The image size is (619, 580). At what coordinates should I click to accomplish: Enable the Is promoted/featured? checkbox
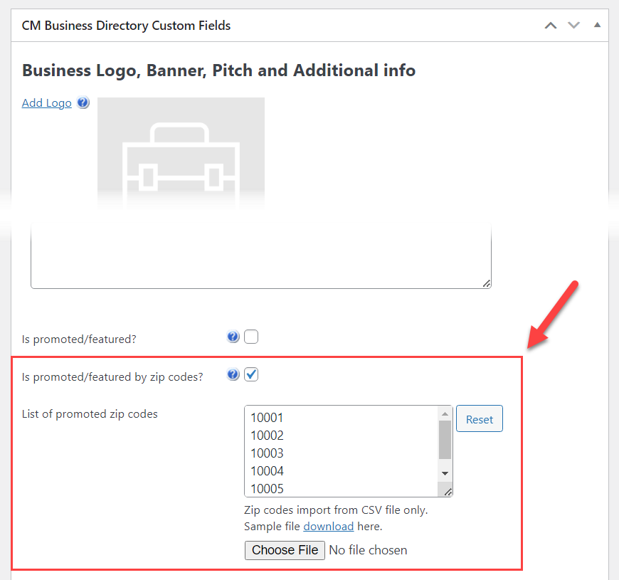tap(251, 337)
